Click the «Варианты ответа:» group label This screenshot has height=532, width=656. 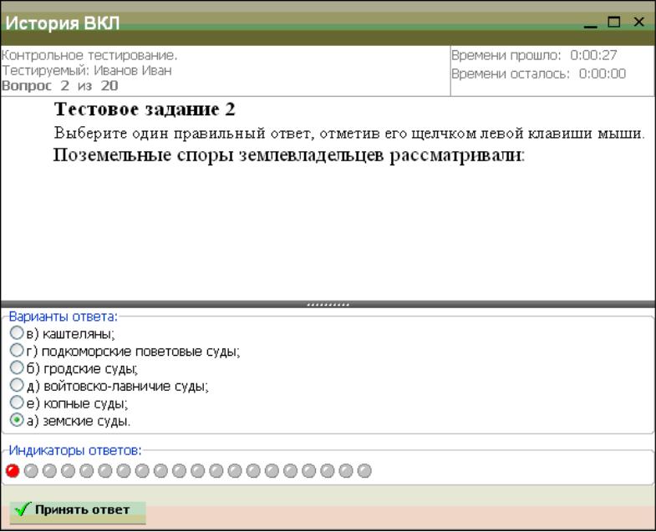click(64, 317)
